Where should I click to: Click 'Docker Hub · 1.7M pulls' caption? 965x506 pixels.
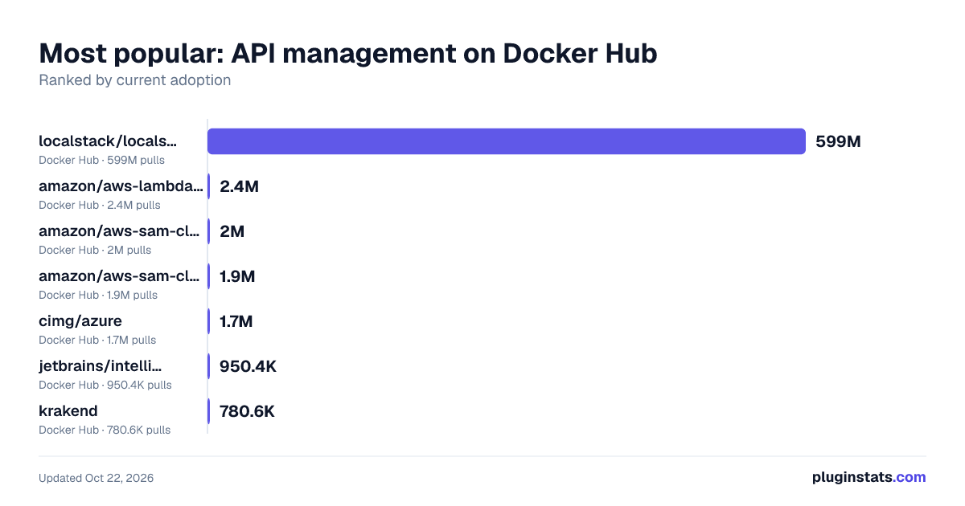pyautogui.click(x=97, y=340)
